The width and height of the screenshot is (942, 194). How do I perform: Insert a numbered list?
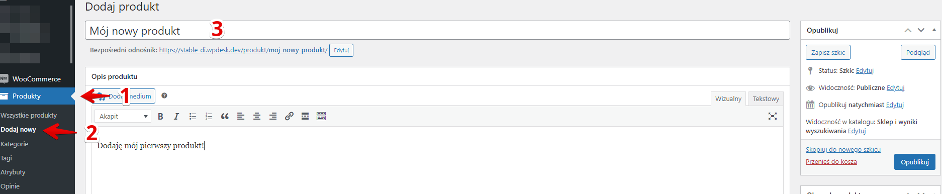click(209, 116)
